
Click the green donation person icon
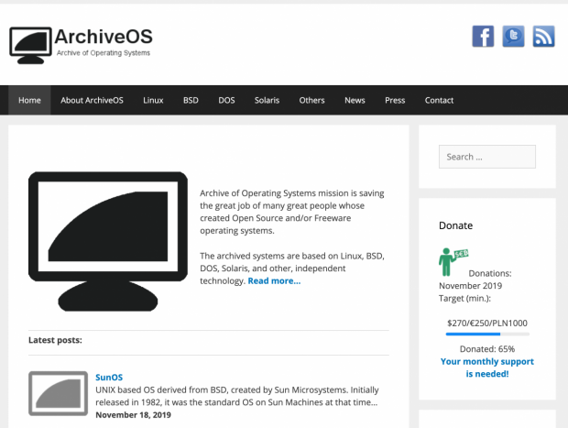click(453, 262)
